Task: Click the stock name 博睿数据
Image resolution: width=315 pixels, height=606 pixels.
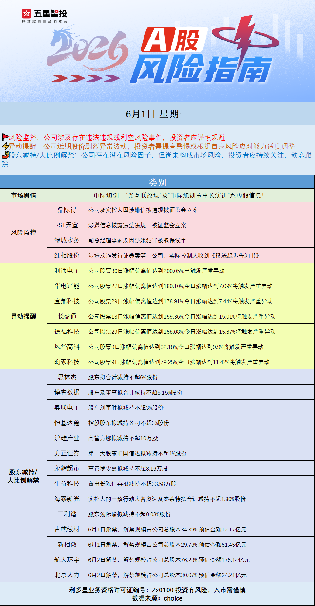Action: (67, 392)
